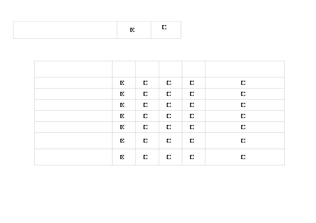Select last-column radio in sixth grid row

coord(243,141)
